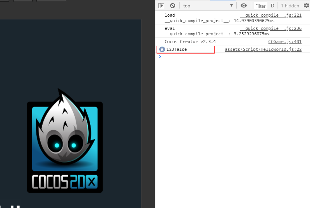Select the 3.2529296875ms timing line
The height and width of the screenshot is (208, 310).
(217, 34)
